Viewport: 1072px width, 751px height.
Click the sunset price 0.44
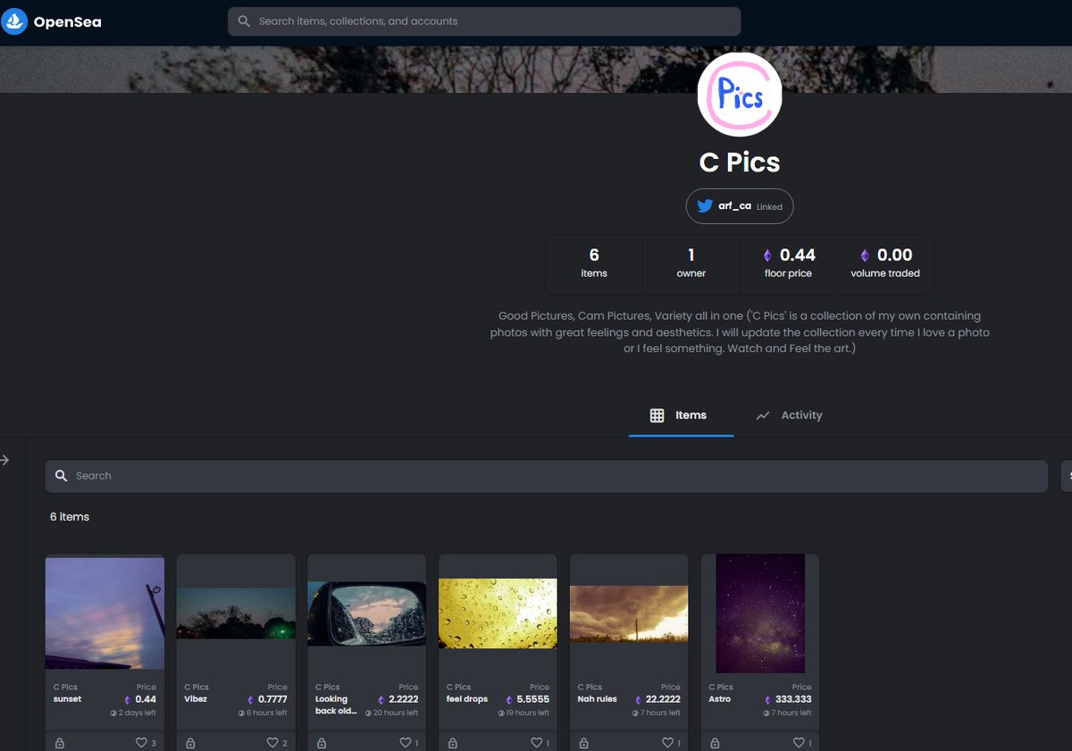(146, 699)
